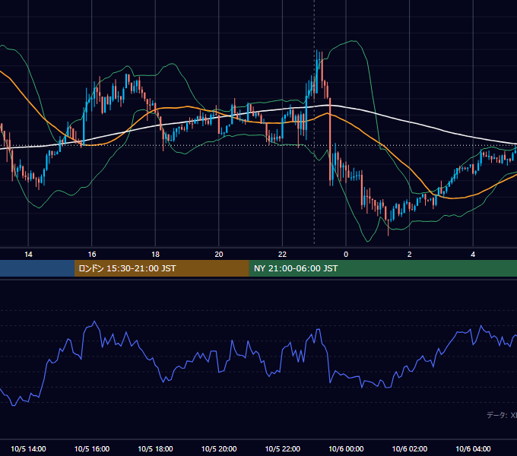Click the date label 10/5 20:00
Image resolution: width=517 pixels, height=456 pixels.
tap(219, 448)
